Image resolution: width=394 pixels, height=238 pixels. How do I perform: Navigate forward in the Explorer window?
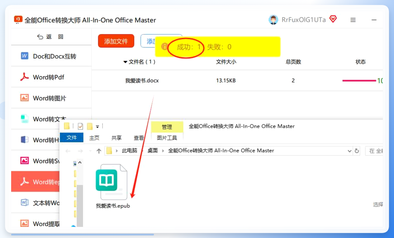point(80,151)
